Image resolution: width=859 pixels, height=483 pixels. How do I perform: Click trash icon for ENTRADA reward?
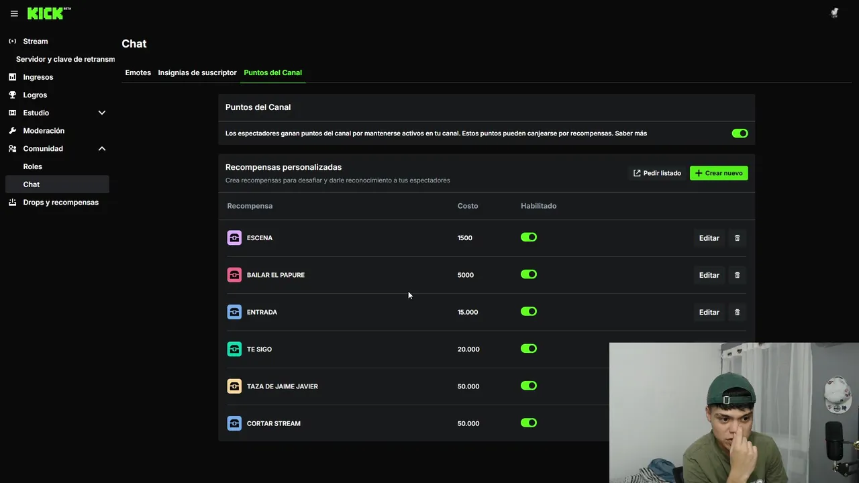[737, 312]
